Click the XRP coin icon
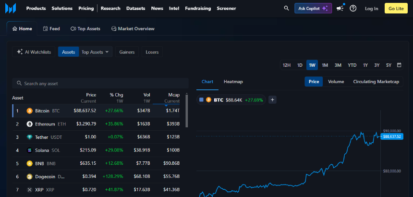 (29, 190)
